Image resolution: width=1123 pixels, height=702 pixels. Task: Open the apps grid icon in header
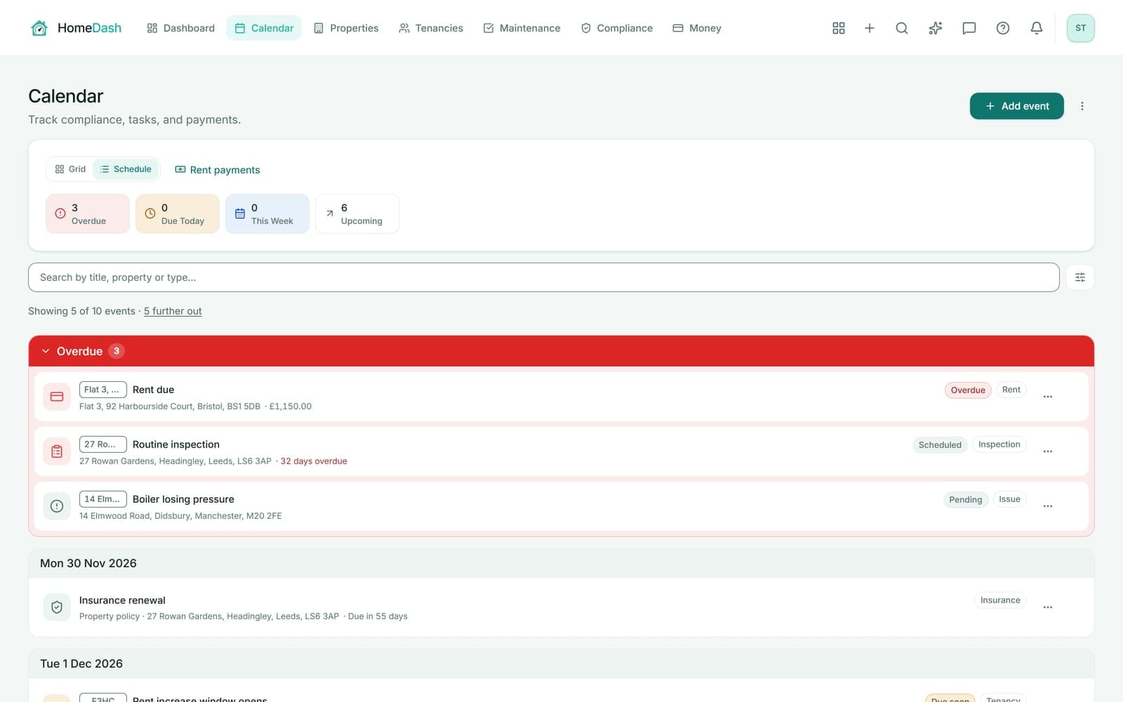(838, 28)
